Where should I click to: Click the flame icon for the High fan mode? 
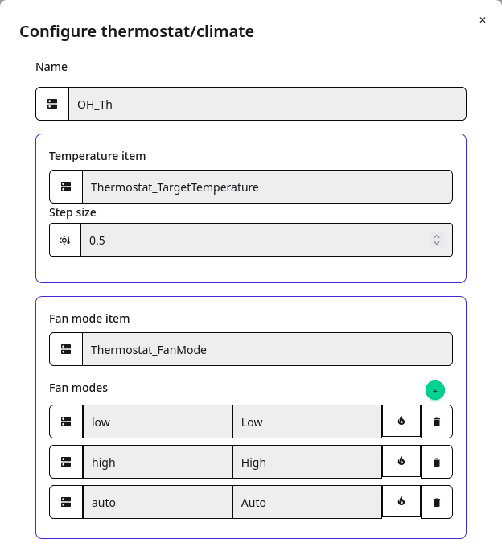coord(401,461)
